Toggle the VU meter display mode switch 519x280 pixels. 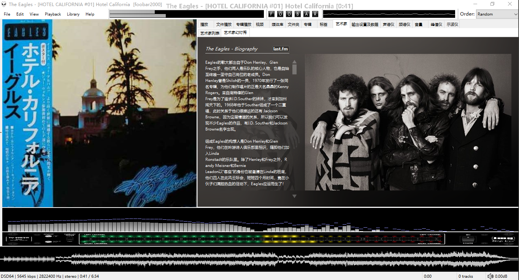click(70, 239)
